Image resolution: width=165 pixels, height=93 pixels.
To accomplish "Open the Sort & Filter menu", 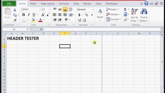I will (134, 15).
